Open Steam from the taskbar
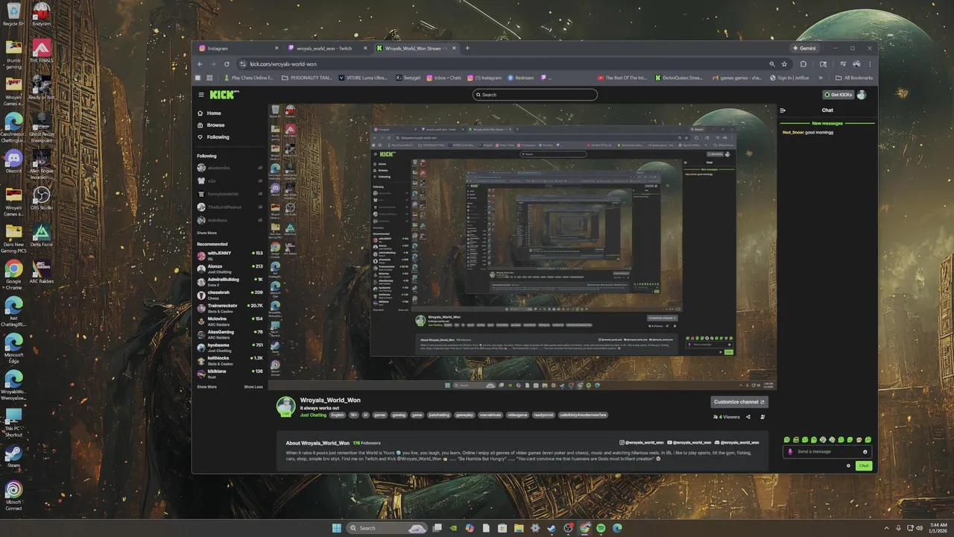954x537 pixels. point(552,528)
